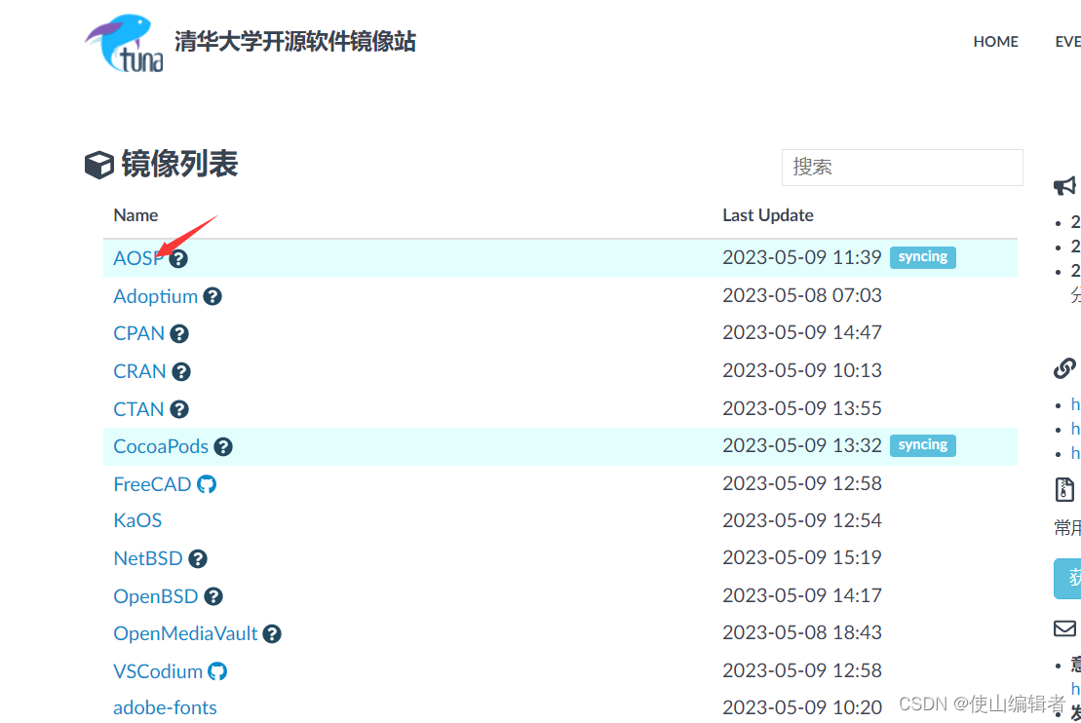
Task: Open the CTAN mirror link
Action: tap(138, 409)
